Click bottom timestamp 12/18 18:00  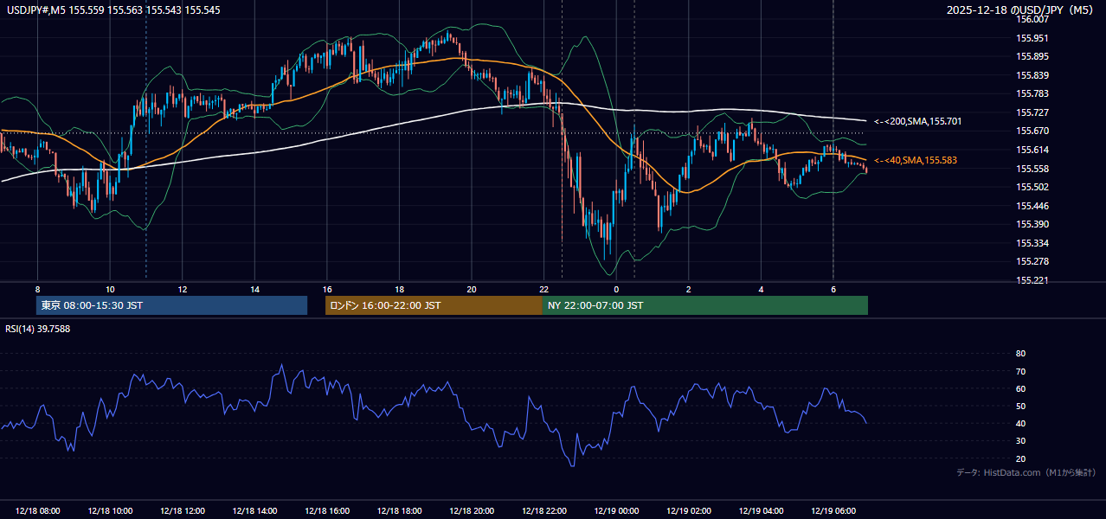pos(399,511)
